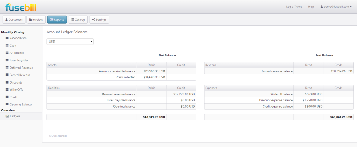This screenshot has width=357, height=147.
Task: Open the USD currency dropdown
Action: pyautogui.click(x=70, y=42)
